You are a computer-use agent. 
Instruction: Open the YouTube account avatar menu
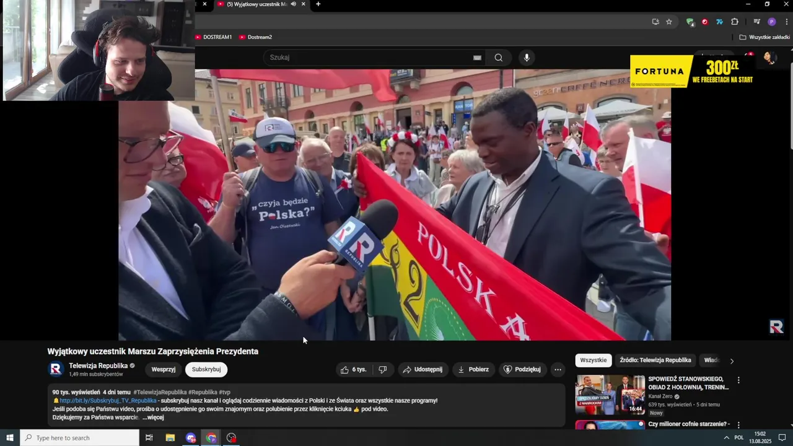[769, 58]
